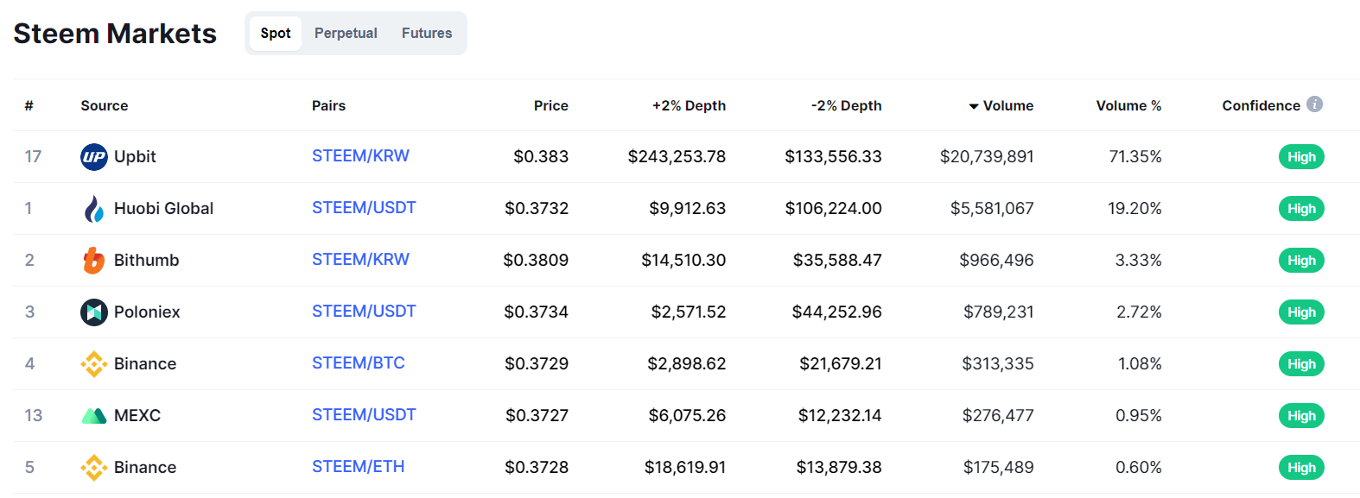
Task: Open the STEEM/BTC pair link
Action: pos(359,363)
